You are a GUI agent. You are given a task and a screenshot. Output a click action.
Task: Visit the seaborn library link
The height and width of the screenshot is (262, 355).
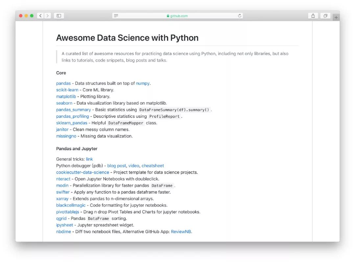(x=64, y=103)
